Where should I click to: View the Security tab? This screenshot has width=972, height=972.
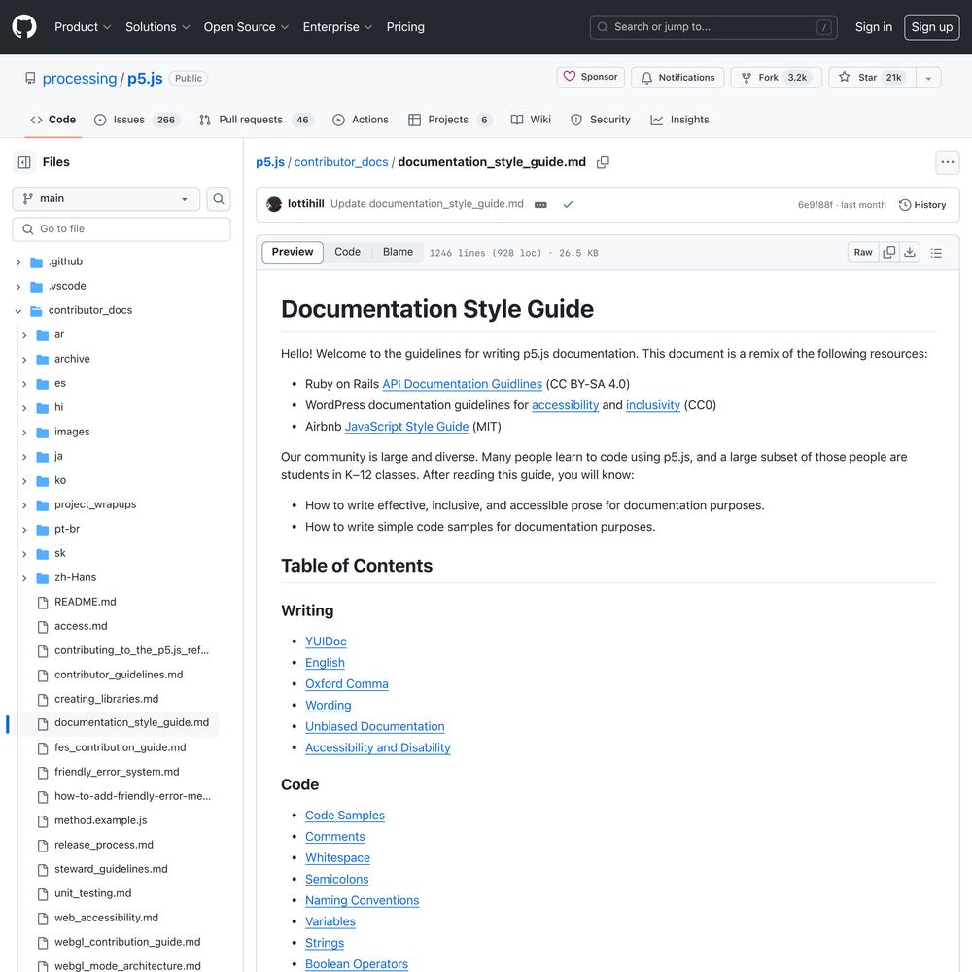coord(601,120)
